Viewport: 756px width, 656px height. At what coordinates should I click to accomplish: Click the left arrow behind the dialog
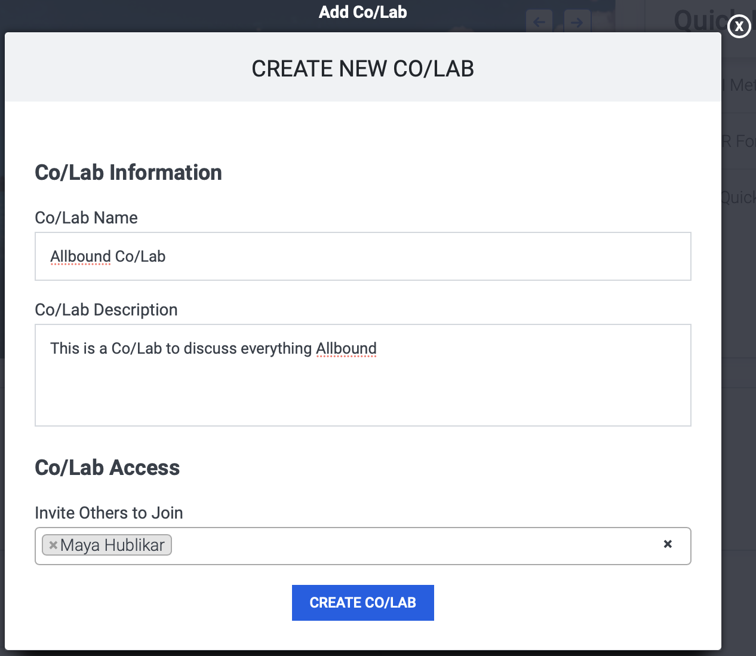coord(540,23)
